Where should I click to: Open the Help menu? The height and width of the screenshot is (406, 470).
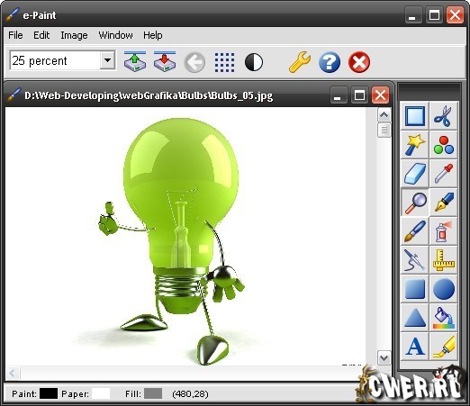(x=153, y=35)
